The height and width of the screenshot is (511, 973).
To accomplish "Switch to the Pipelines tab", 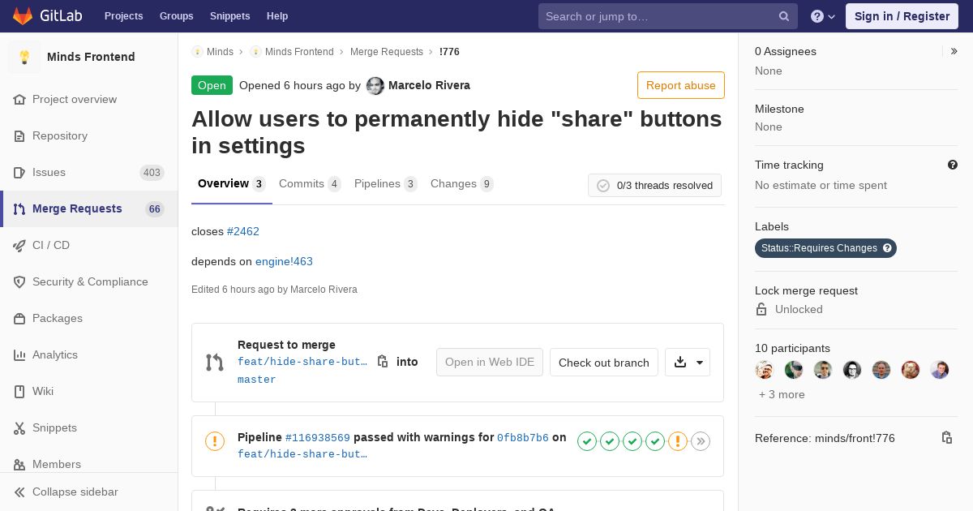I will pos(385,184).
